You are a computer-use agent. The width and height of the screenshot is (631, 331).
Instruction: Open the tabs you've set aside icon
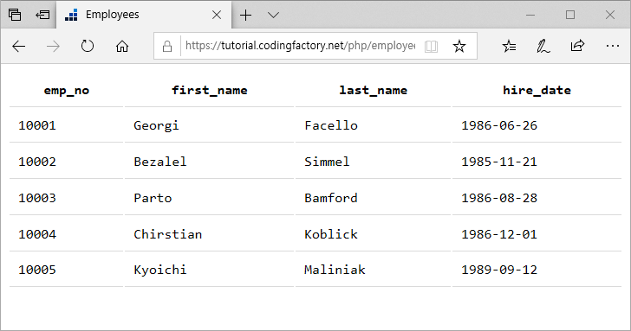tap(15, 15)
